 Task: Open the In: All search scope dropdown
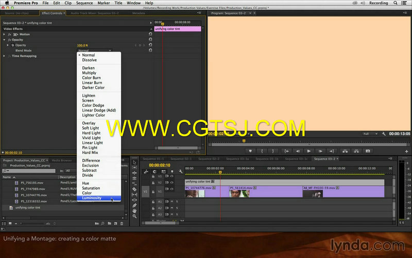coord(71,171)
